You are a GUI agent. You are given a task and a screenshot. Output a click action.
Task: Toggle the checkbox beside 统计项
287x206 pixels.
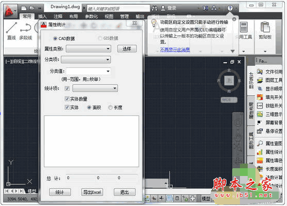click(x=67, y=89)
